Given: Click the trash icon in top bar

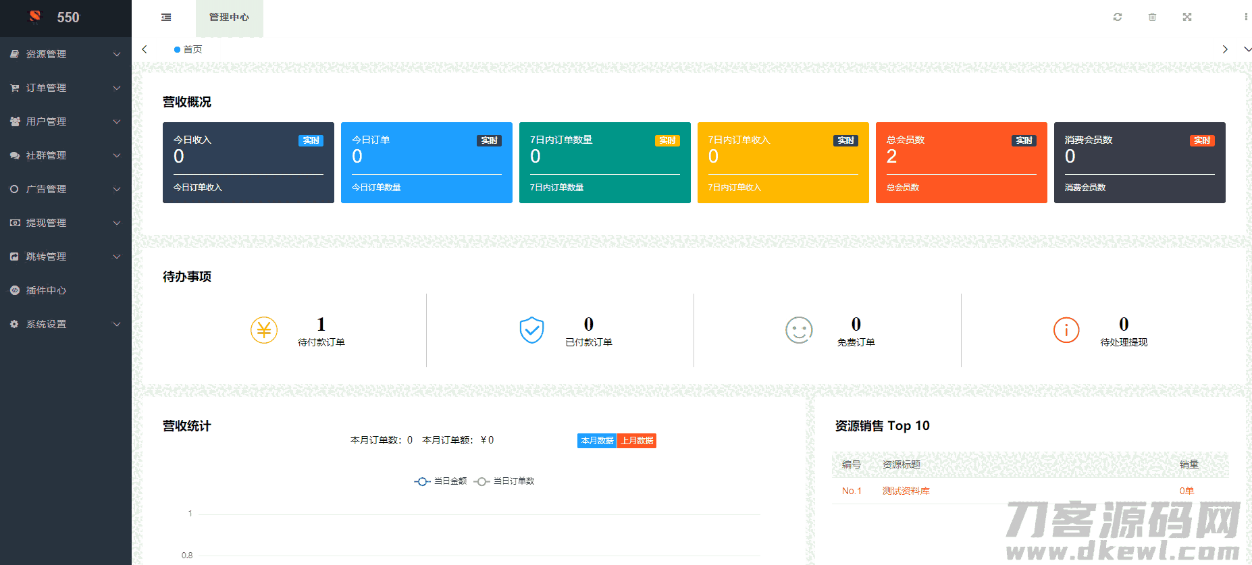Looking at the screenshot, I should pyautogui.click(x=1152, y=17).
